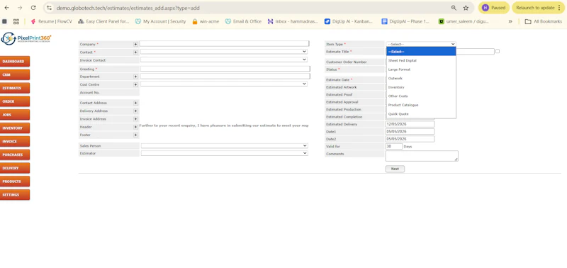
Task: Open the site information icon in address bar
Action: point(50,8)
